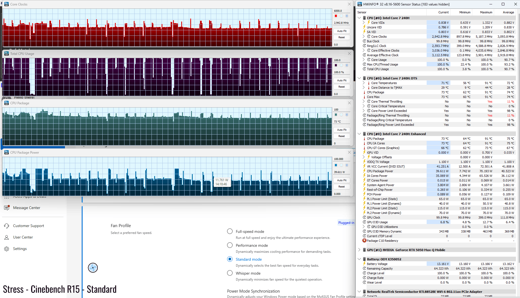The height and width of the screenshot is (298, 520).
Task: Click the lightning bolt icon beside Uncore VID
Action: click(x=364, y=27)
